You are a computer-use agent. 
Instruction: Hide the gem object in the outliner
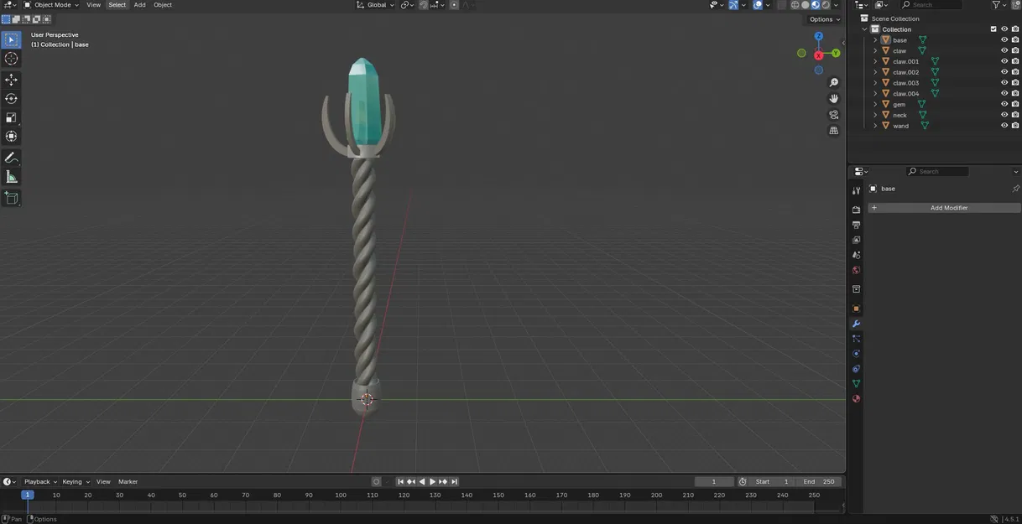(1004, 103)
